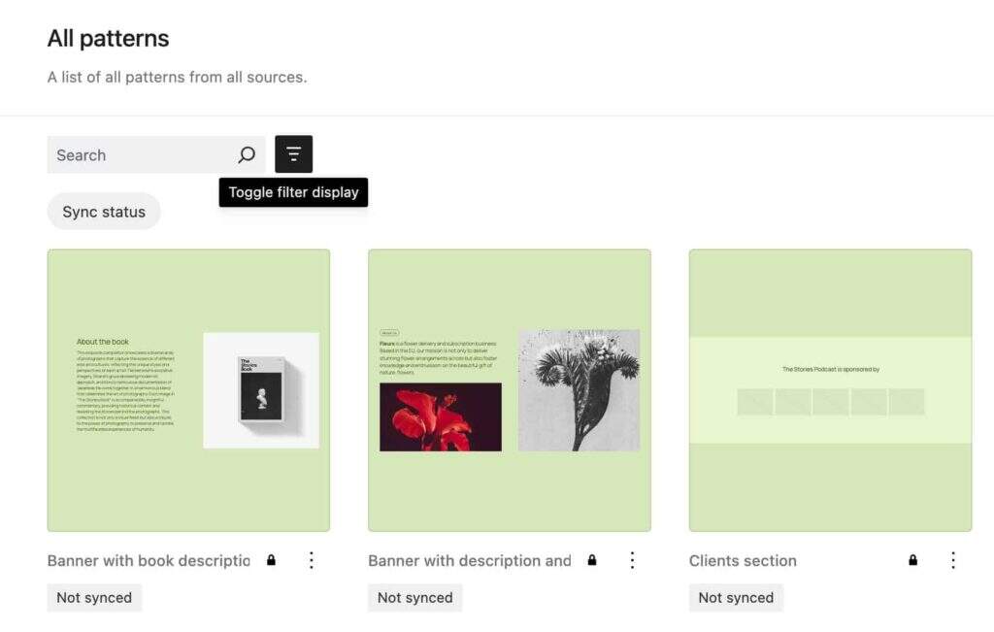Open actions menu for Clients section
The image size is (994, 632).
tap(952, 560)
